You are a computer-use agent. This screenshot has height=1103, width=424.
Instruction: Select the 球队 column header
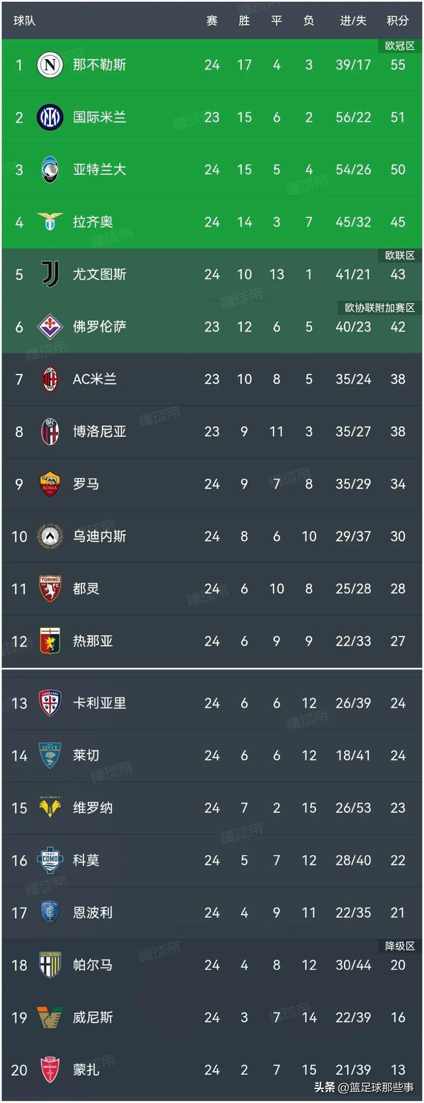(25, 21)
